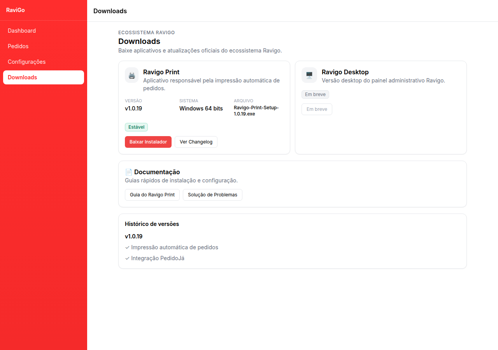
Task: Open Configurações from the sidebar
Action: pos(44,62)
